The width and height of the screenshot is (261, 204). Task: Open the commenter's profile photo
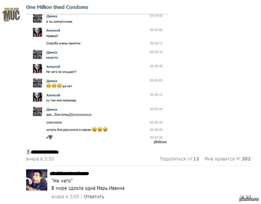click(37, 180)
